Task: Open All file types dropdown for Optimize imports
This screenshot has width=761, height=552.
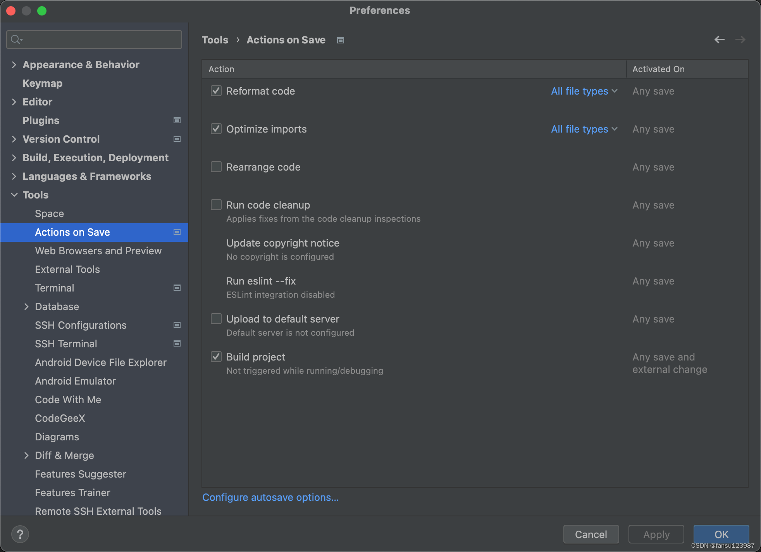Action: click(x=584, y=129)
